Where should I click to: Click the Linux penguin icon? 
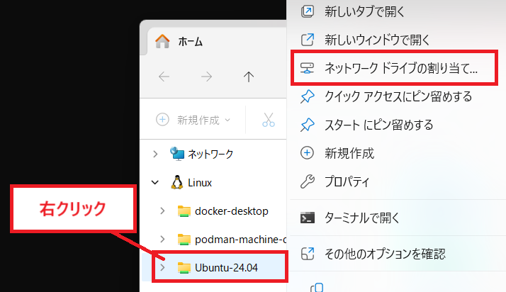[x=177, y=182]
